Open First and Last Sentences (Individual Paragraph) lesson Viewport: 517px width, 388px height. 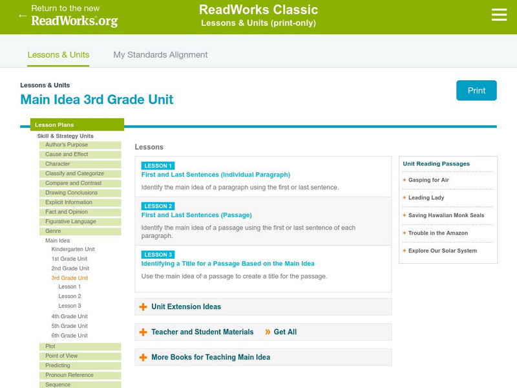tap(216, 175)
